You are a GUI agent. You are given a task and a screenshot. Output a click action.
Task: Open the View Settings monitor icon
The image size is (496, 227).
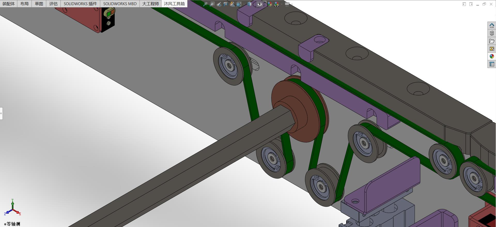[287, 4]
